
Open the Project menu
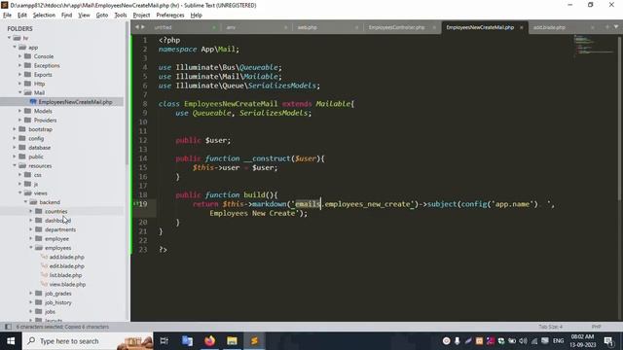(x=141, y=16)
